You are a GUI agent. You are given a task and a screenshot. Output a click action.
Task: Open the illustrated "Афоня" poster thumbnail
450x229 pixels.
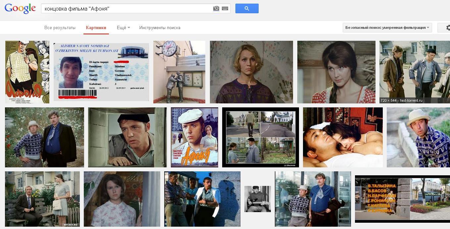click(27, 72)
